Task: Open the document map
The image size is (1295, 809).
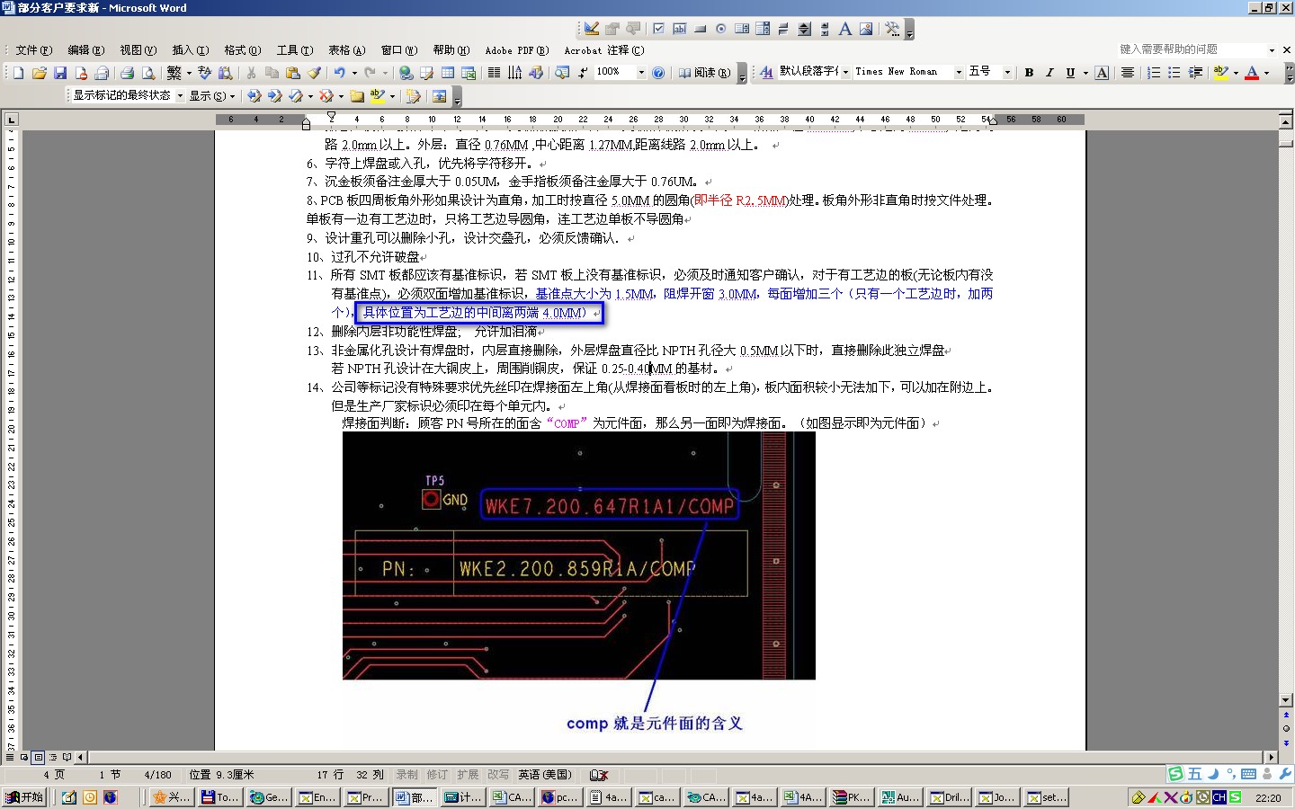Action: tap(562, 73)
